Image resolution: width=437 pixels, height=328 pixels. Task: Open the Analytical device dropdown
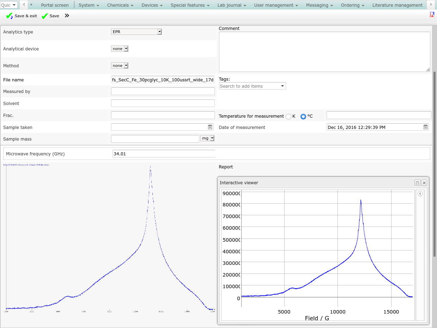(120, 49)
